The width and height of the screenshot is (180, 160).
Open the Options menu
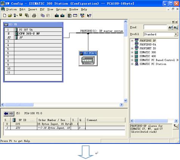(x=61, y=9)
